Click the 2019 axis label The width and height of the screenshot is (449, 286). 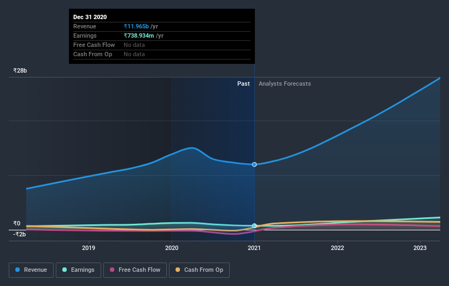[x=89, y=248]
